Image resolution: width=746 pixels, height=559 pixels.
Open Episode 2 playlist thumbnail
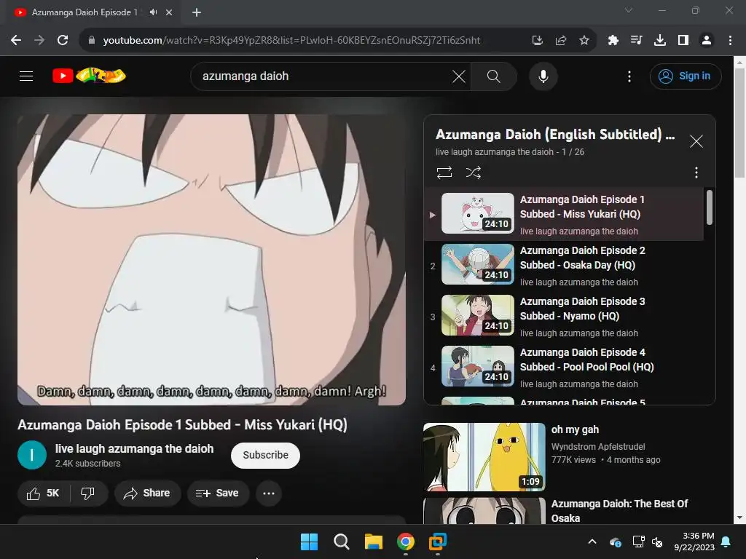(478, 264)
